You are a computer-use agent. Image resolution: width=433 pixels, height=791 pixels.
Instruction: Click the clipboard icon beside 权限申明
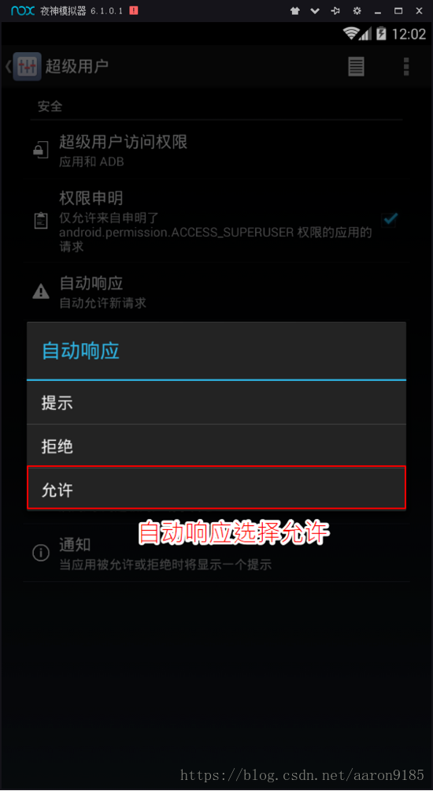coord(41,221)
